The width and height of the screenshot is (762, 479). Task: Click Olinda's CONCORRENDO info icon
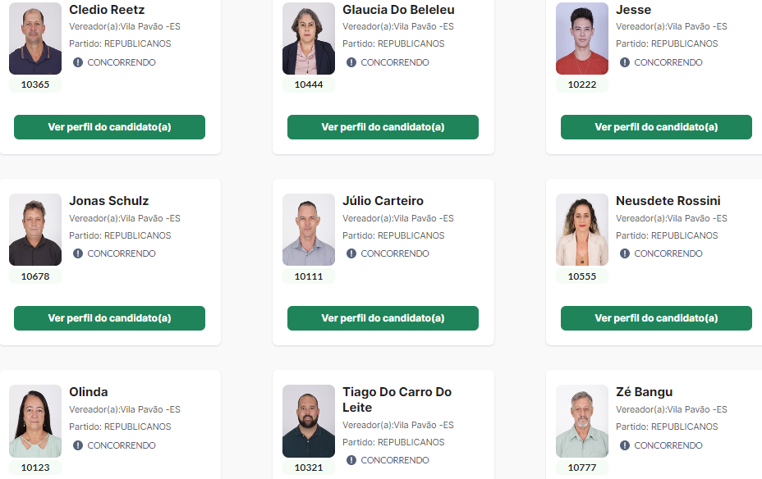pyautogui.click(x=78, y=445)
